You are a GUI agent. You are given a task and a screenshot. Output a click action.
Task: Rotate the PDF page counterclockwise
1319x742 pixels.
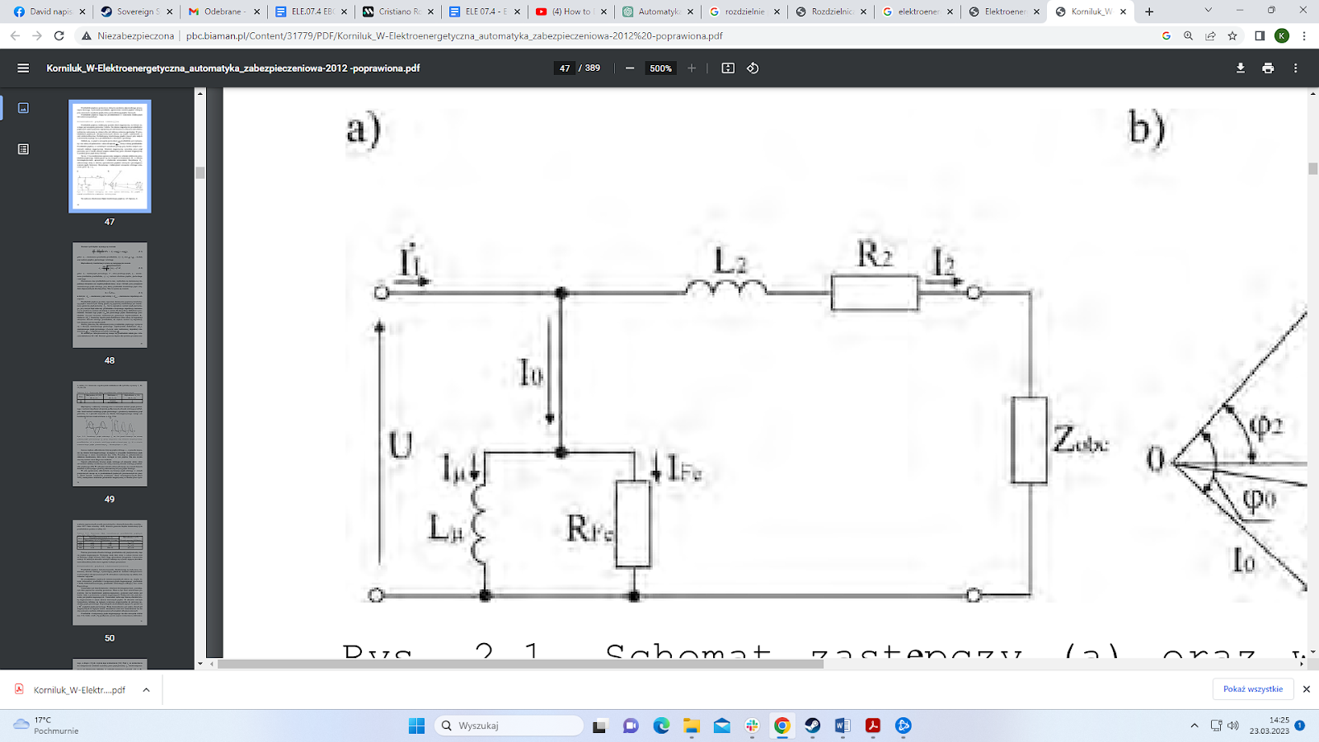coord(753,68)
